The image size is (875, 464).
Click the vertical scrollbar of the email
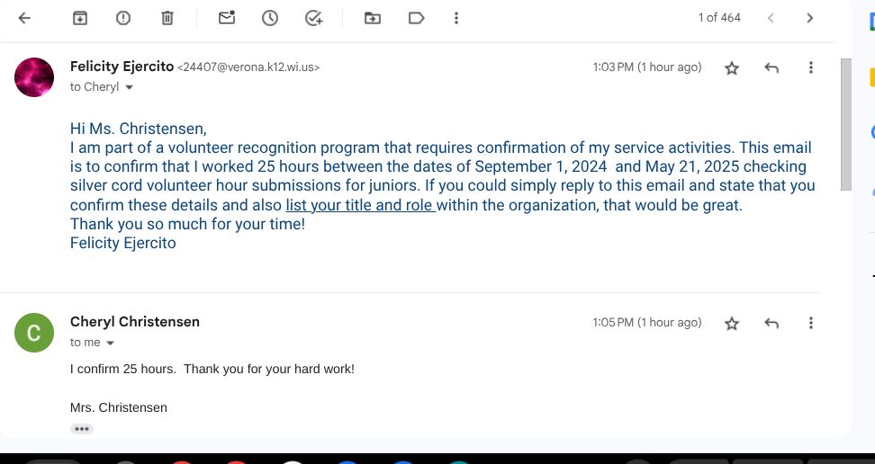[x=845, y=124]
